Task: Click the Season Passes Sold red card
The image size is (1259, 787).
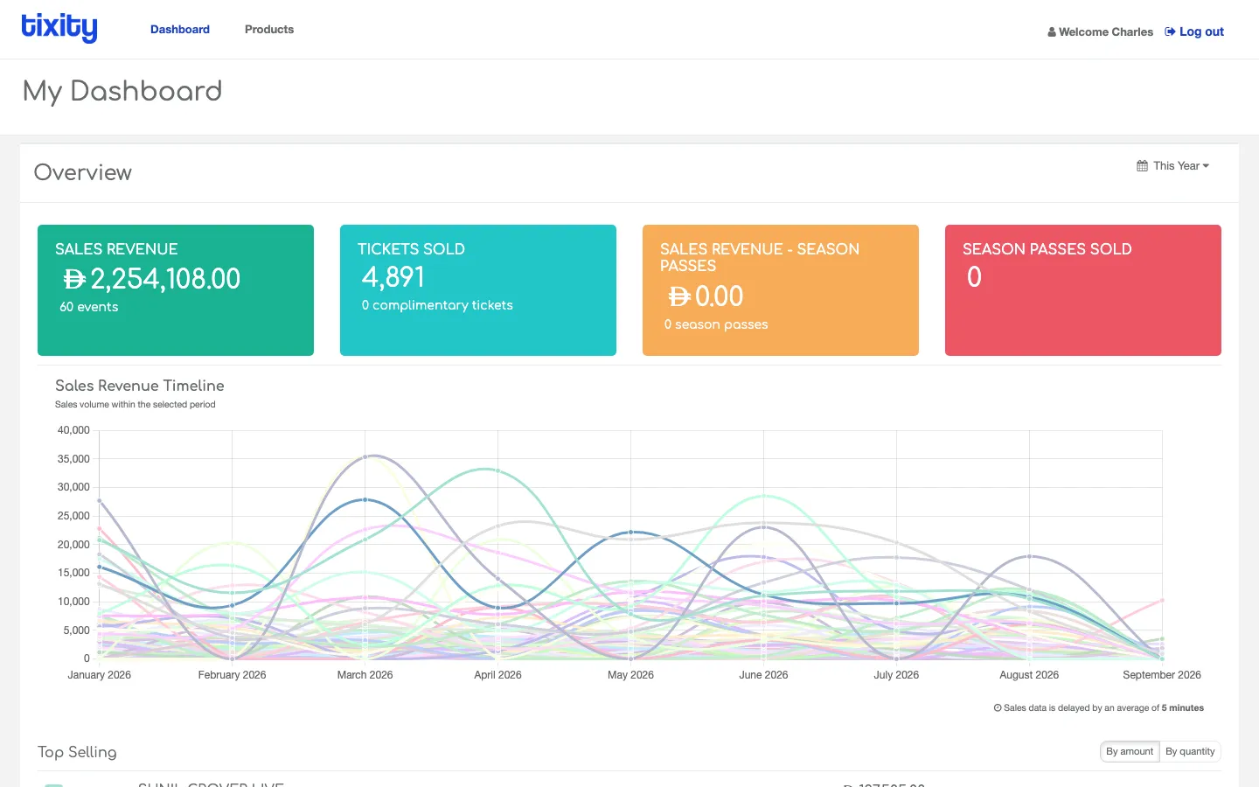Action: click(1083, 290)
